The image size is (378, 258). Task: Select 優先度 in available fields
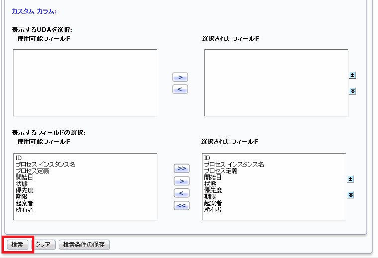24,190
